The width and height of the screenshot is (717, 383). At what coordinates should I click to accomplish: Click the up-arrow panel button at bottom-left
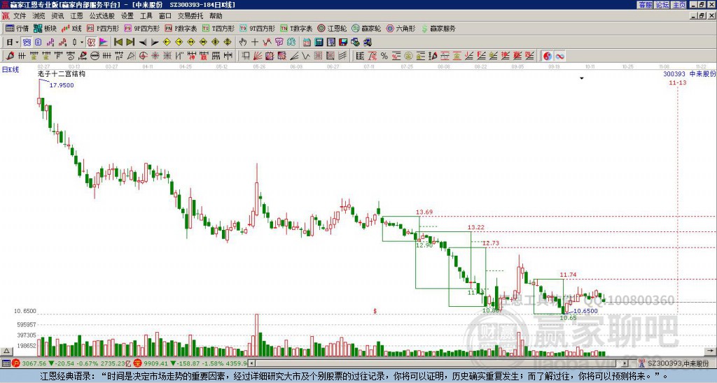[x=6, y=351]
